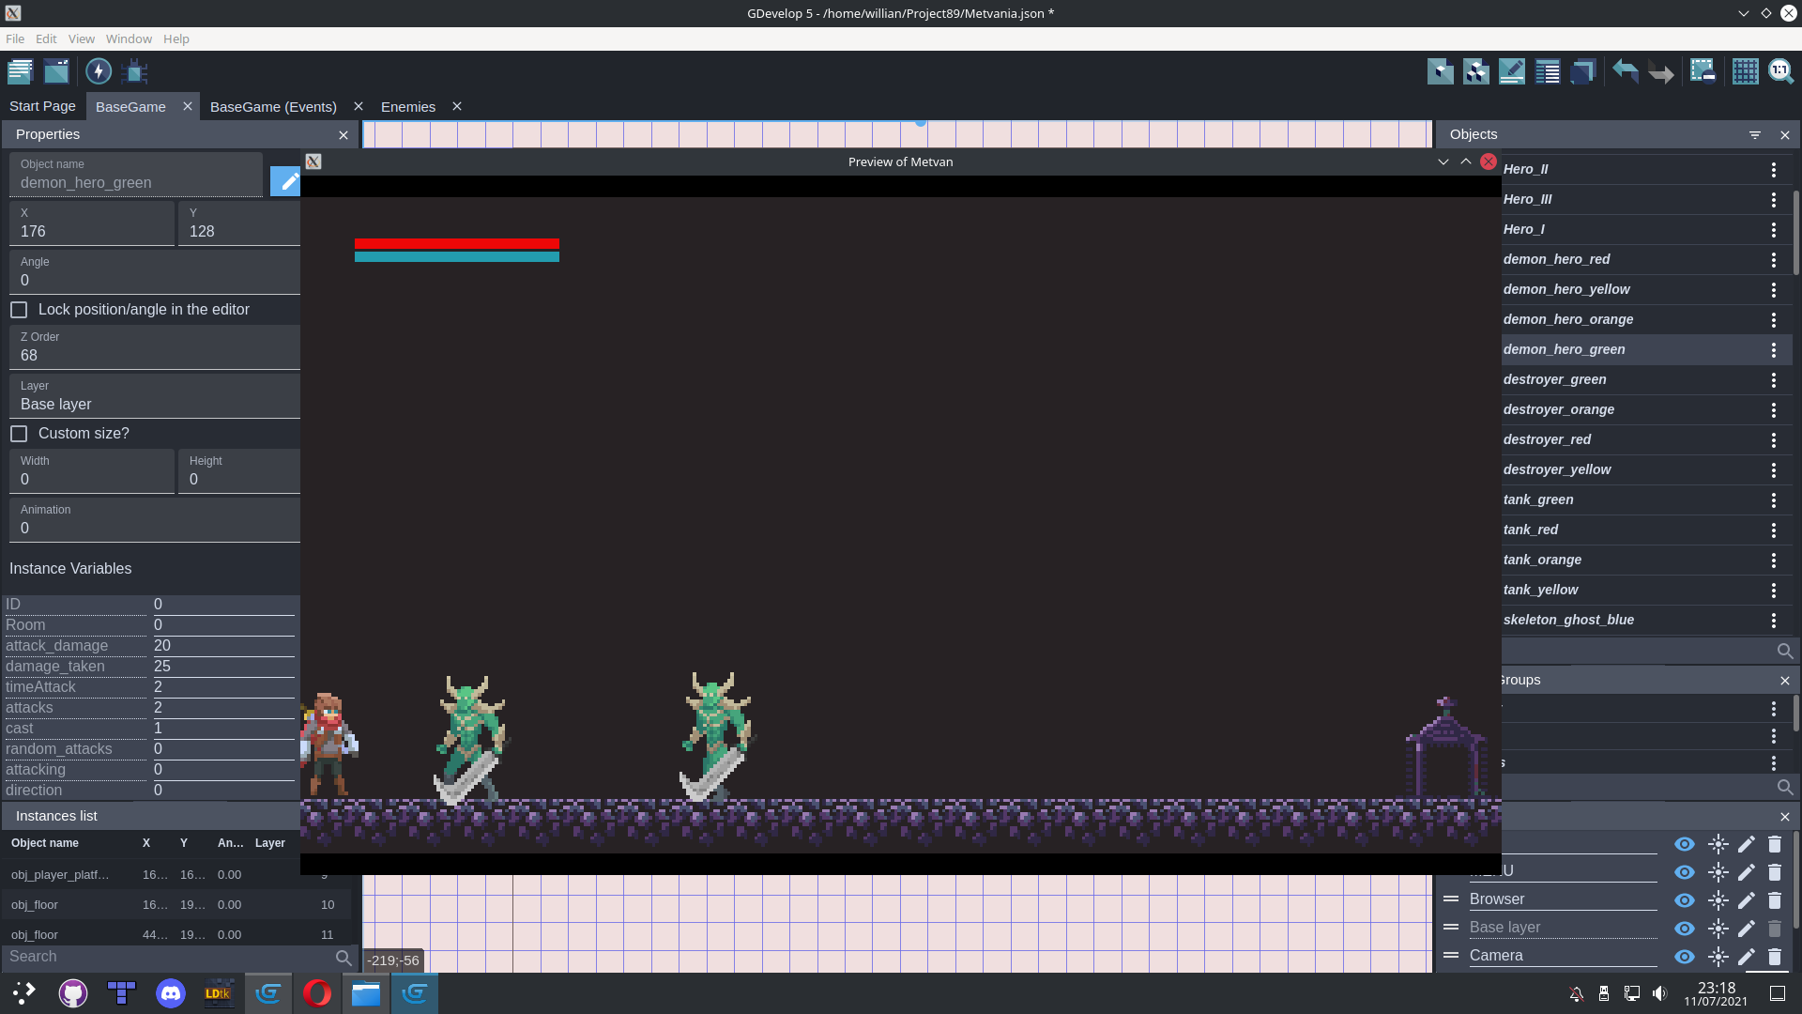The image size is (1802, 1014).
Task: Edit demon_hero_green object with pencil button
Action: coord(285,181)
